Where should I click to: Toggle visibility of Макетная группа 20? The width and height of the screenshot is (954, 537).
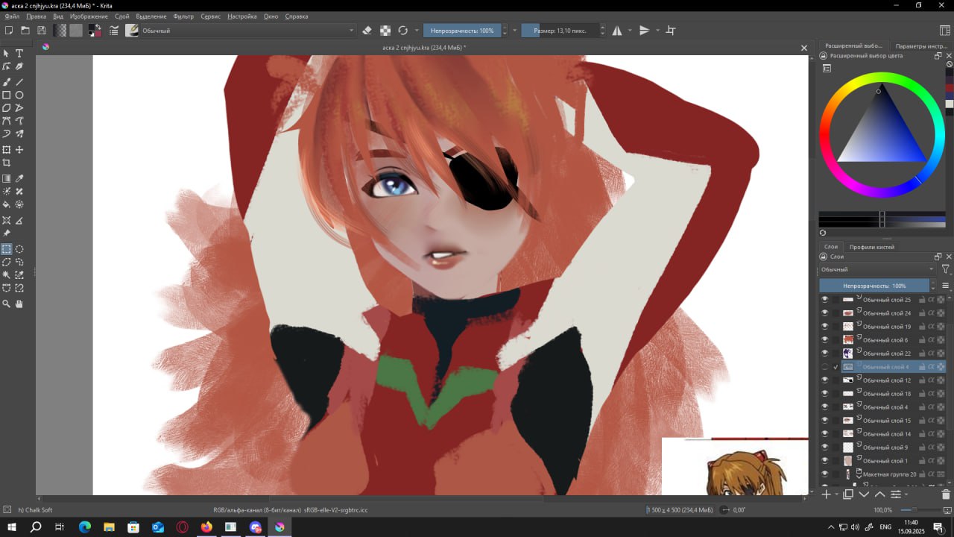point(824,474)
